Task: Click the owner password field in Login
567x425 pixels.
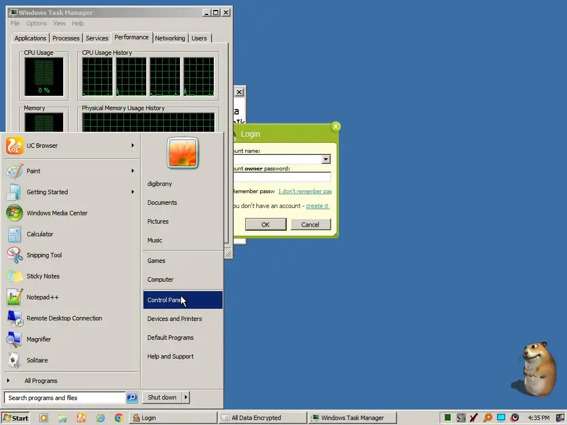Action: pos(282,177)
